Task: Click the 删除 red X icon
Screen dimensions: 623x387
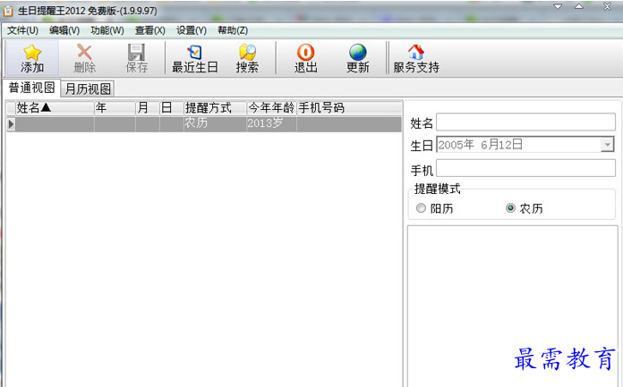Action: click(x=84, y=52)
